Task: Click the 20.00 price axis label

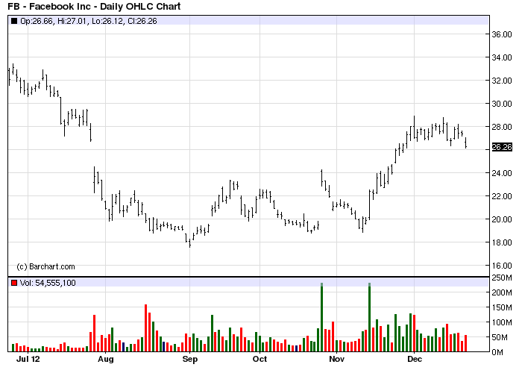Action: (502, 219)
